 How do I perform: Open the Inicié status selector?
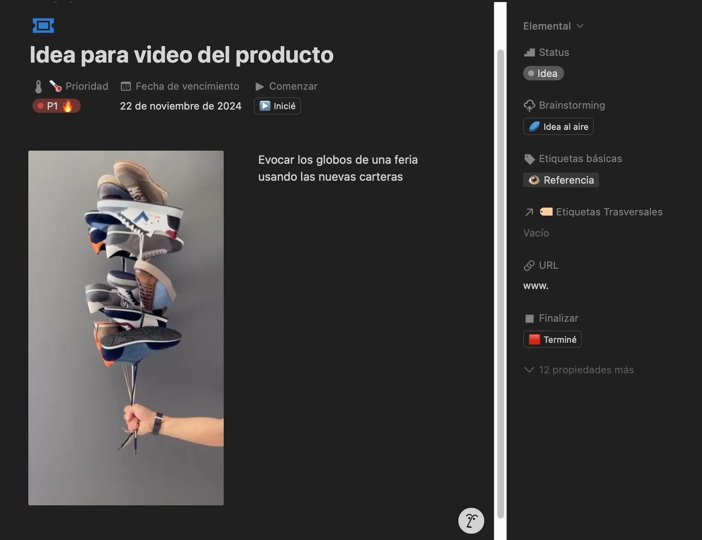click(x=277, y=106)
